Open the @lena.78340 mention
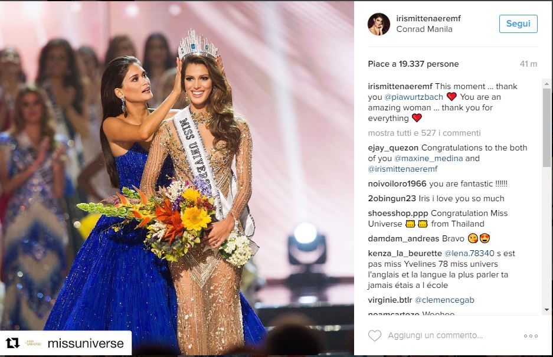Viewport: 553px width, 357px height. pos(469,253)
